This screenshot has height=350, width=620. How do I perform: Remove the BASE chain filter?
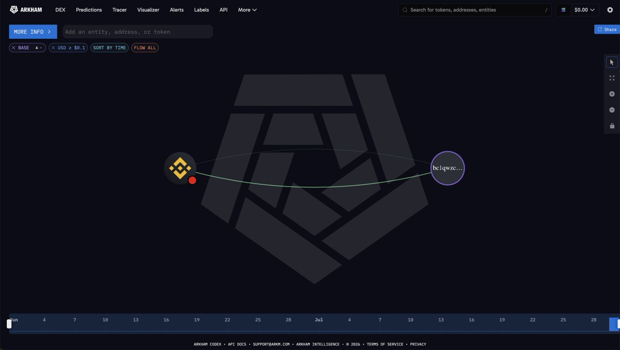tap(13, 47)
